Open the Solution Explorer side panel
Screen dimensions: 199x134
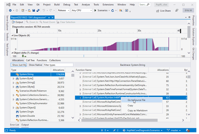click(x=193, y=37)
